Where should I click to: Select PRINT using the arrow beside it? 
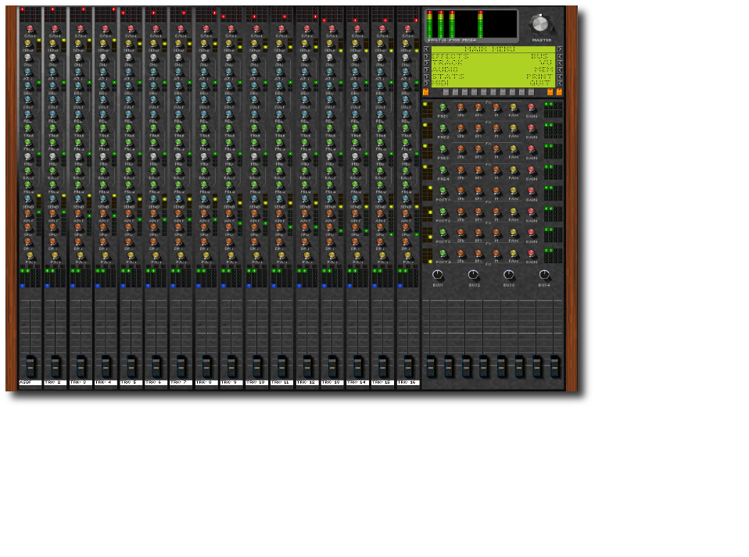(x=559, y=77)
